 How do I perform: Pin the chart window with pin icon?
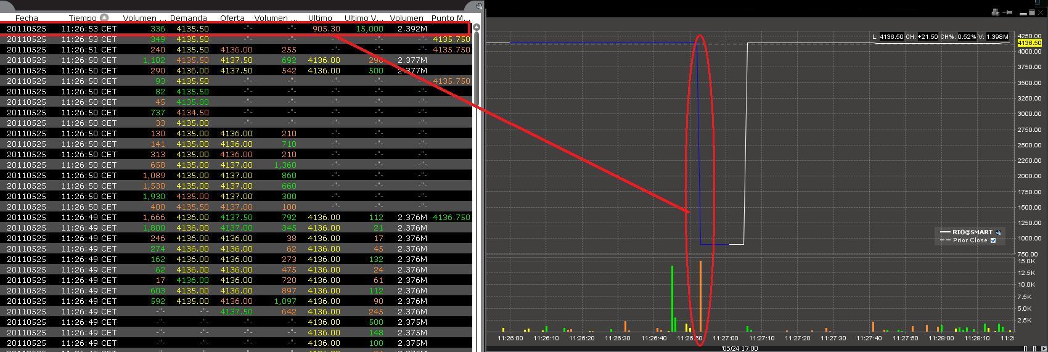click(x=1008, y=12)
